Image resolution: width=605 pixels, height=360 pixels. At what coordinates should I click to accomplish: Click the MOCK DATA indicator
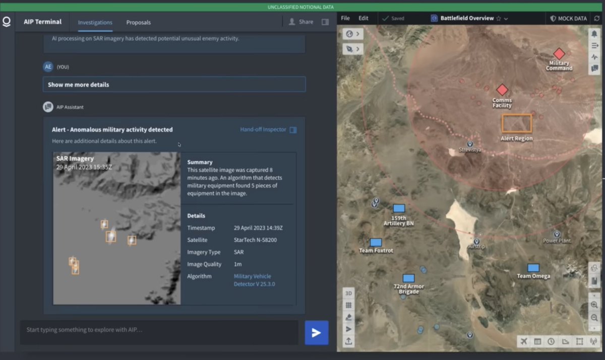[569, 18]
